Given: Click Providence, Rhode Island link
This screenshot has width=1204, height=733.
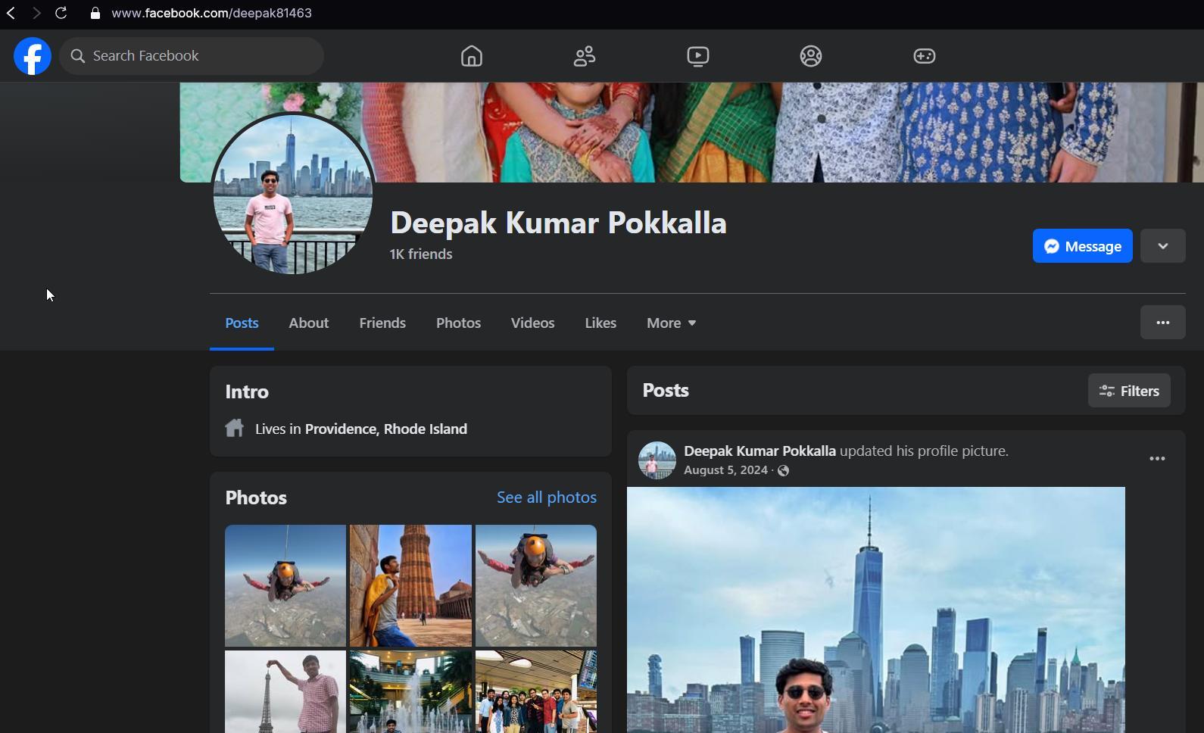Looking at the screenshot, I should [x=386, y=429].
